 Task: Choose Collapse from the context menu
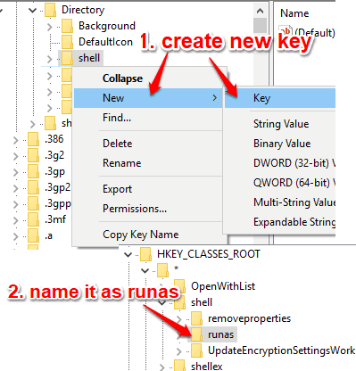148,78
